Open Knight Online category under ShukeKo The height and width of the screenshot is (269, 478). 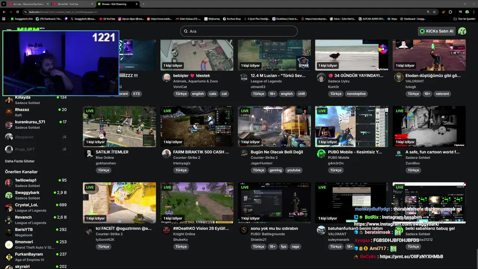click(184, 234)
